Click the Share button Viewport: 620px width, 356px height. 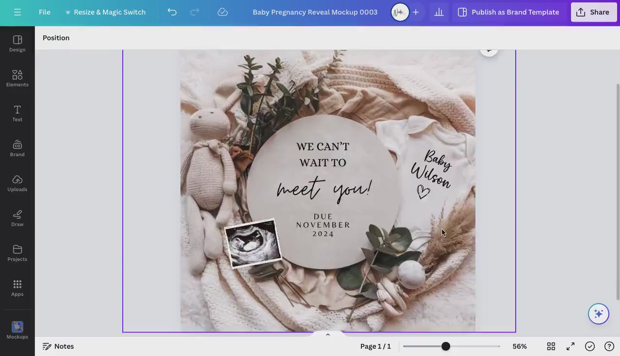click(x=593, y=12)
